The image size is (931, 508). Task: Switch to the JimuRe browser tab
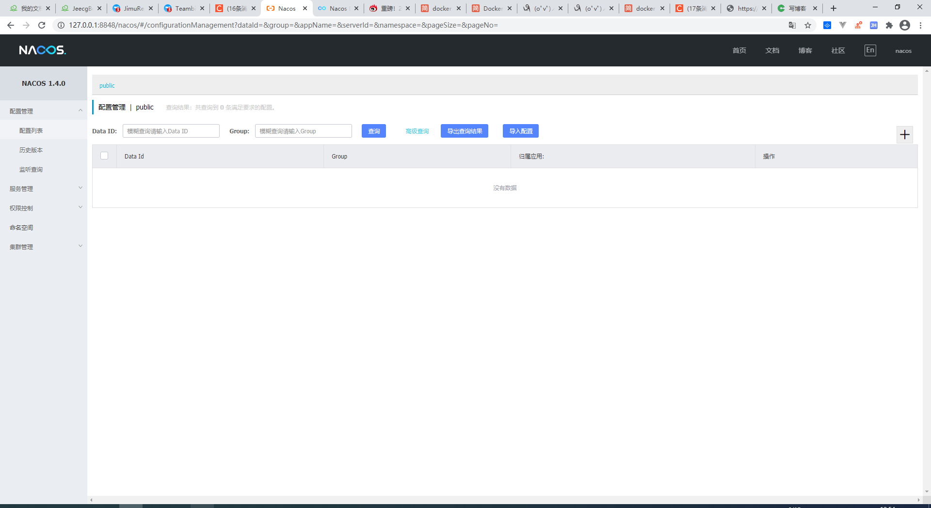[x=132, y=8]
